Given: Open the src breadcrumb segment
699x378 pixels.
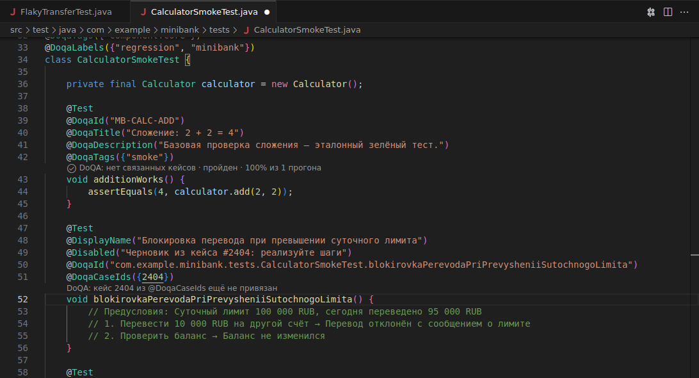Looking at the screenshot, I should click(16, 30).
